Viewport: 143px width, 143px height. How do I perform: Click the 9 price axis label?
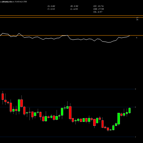tap(136, 89)
